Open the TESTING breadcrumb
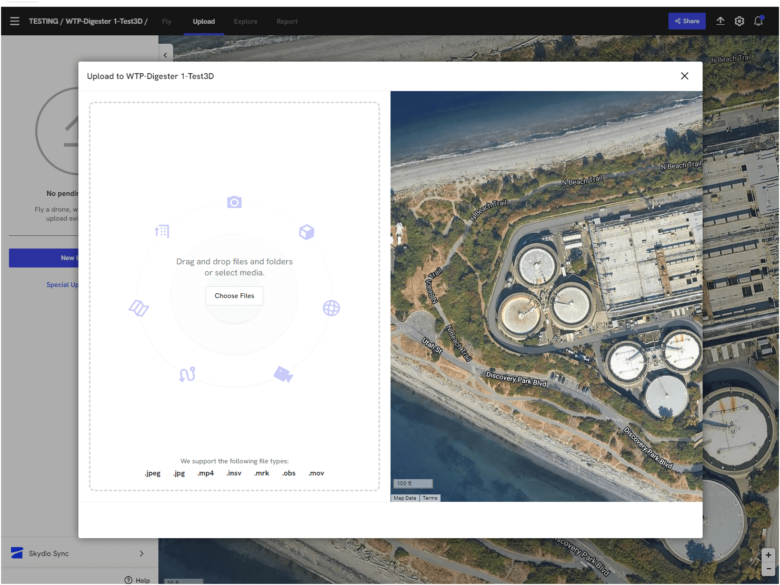The height and width of the screenshot is (585, 780). [x=44, y=21]
